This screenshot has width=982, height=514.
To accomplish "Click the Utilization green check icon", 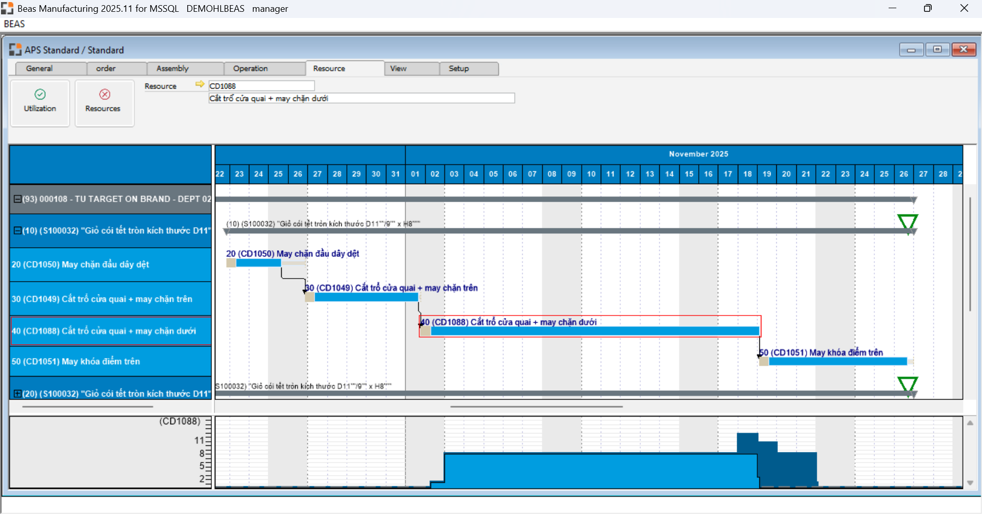I will coord(40,94).
